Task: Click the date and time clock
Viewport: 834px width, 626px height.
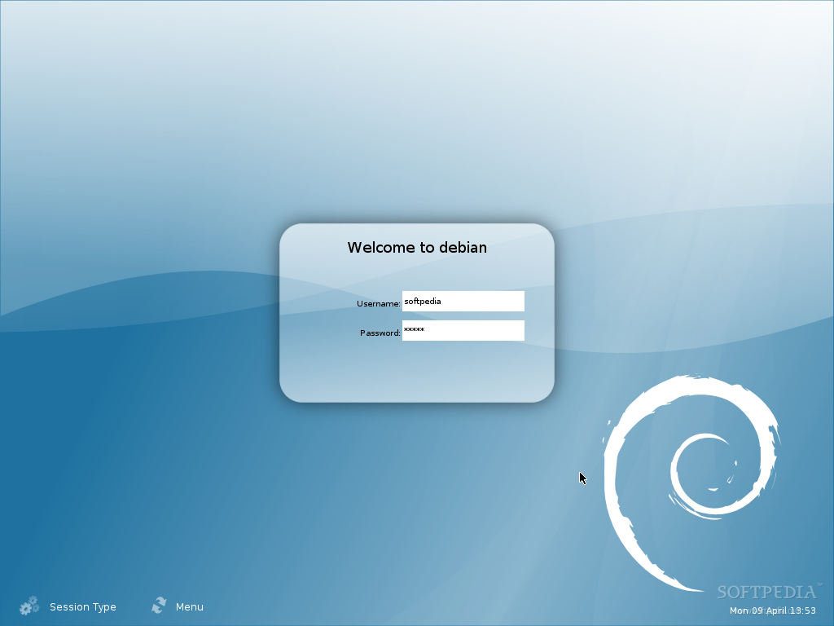Action: pyautogui.click(x=772, y=611)
